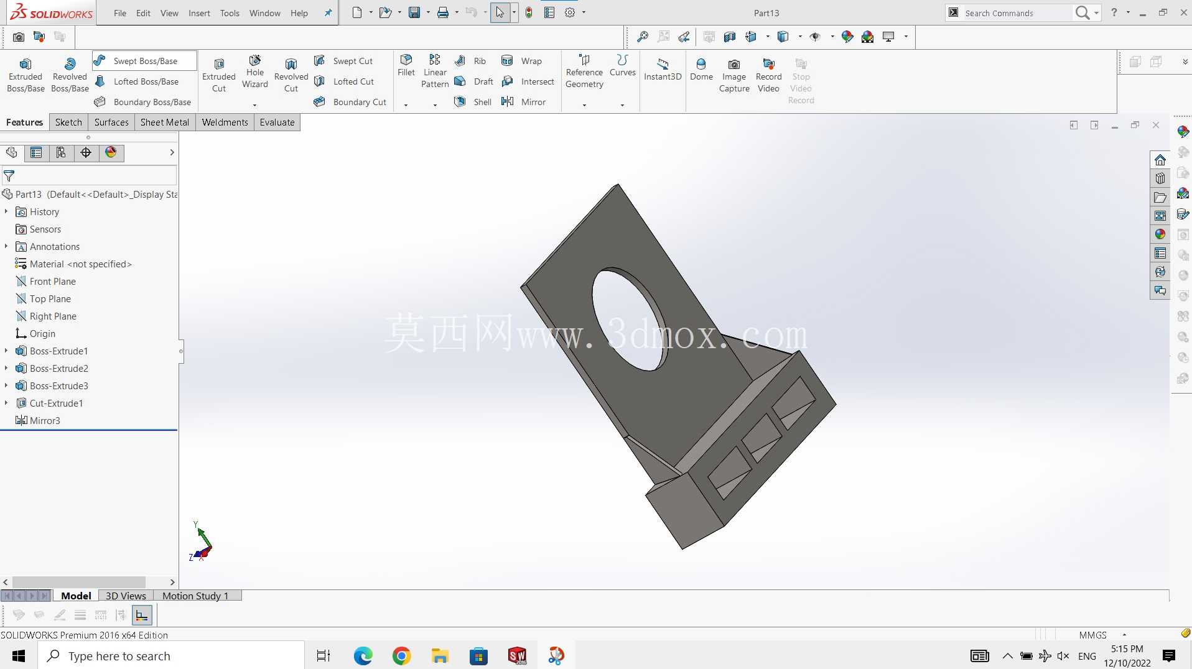Viewport: 1192px width, 669px height.
Task: Open the Insert menu
Action: click(x=199, y=13)
